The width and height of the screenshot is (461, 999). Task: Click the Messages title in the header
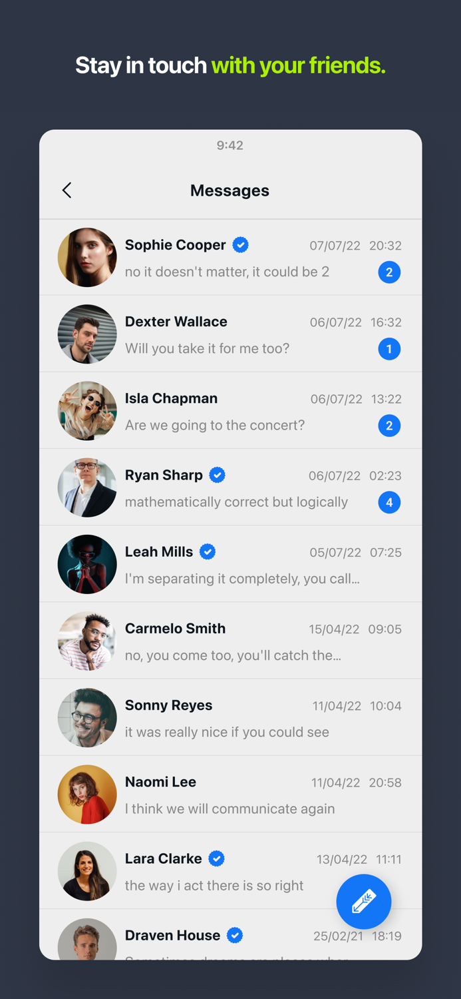[x=230, y=190]
